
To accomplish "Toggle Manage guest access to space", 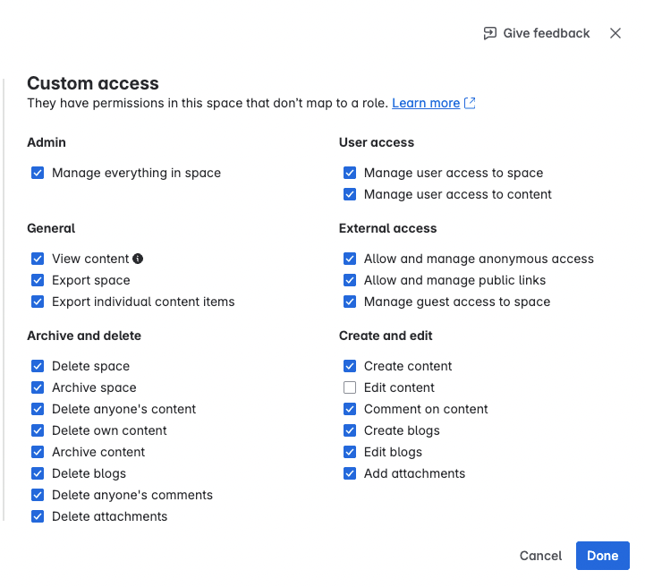I will point(350,302).
